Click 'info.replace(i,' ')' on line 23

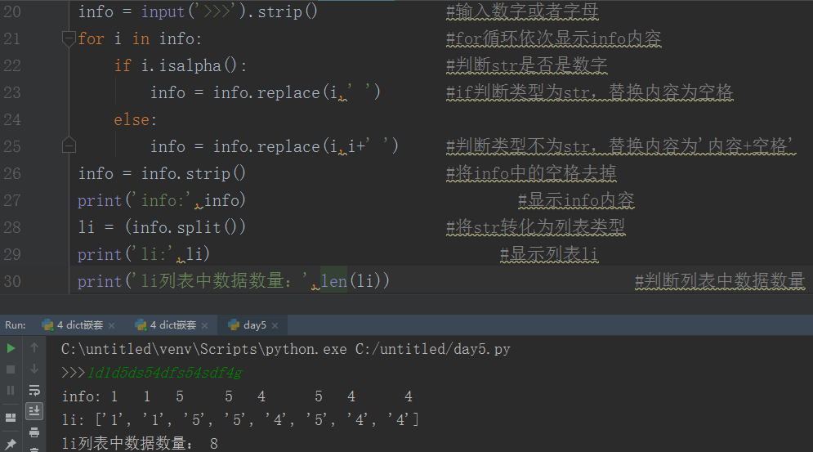(297, 92)
